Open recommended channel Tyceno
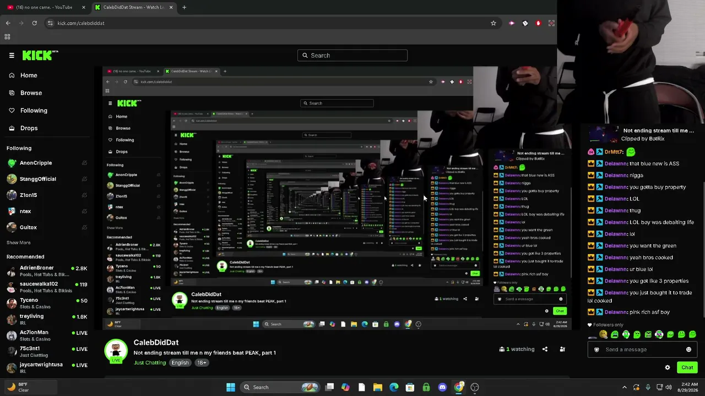705x396 pixels. (x=47, y=303)
